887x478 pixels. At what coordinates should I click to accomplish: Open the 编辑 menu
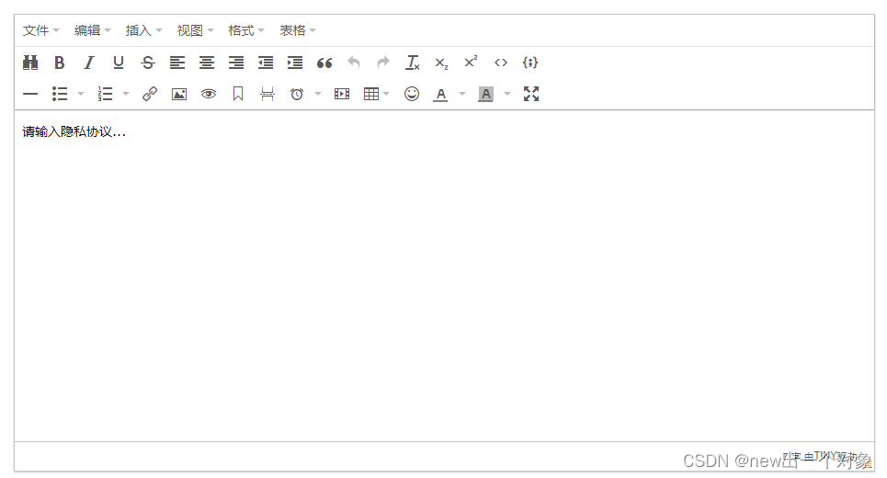click(92, 30)
